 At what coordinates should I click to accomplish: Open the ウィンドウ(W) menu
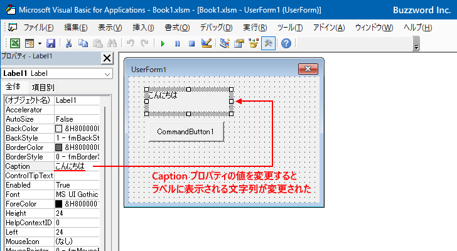[374, 28]
